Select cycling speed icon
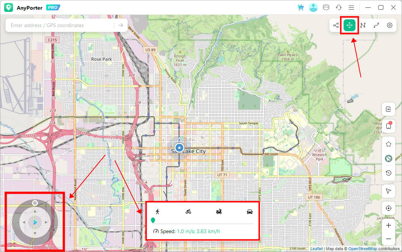402x252 pixels. point(188,212)
